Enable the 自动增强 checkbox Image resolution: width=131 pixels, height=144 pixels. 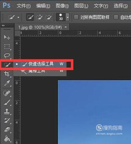click(116, 17)
